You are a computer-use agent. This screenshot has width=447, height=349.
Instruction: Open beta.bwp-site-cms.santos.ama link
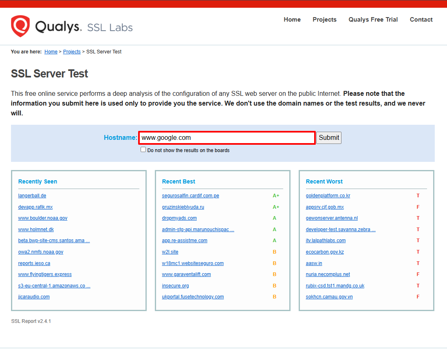pos(54,241)
